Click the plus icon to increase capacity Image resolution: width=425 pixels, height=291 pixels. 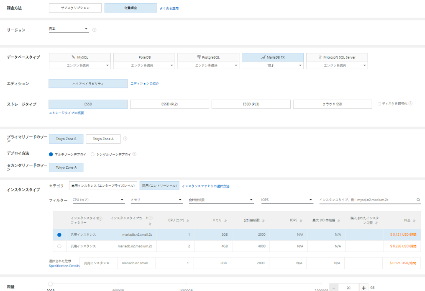coord(364,288)
